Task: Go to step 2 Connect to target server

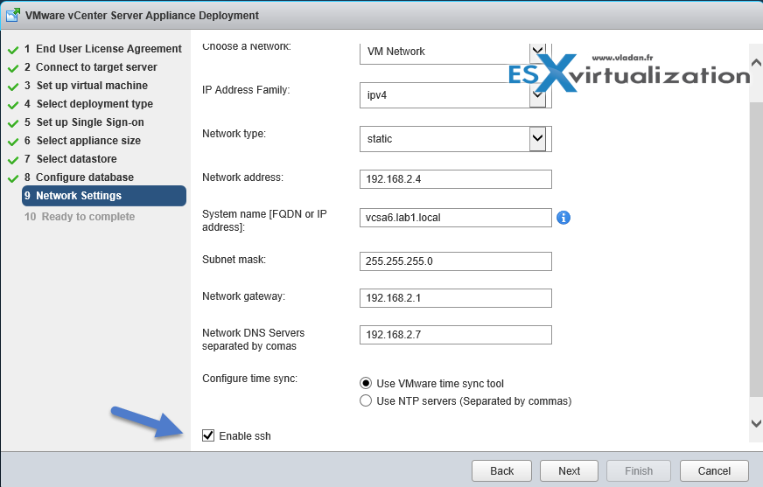Action: click(91, 67)
